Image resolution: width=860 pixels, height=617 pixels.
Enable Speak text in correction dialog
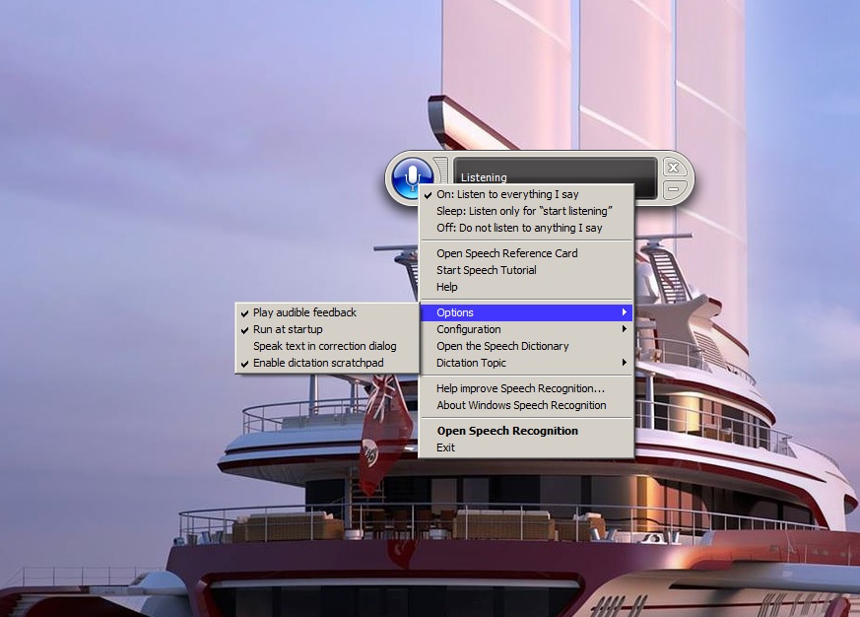pos(327,346)
